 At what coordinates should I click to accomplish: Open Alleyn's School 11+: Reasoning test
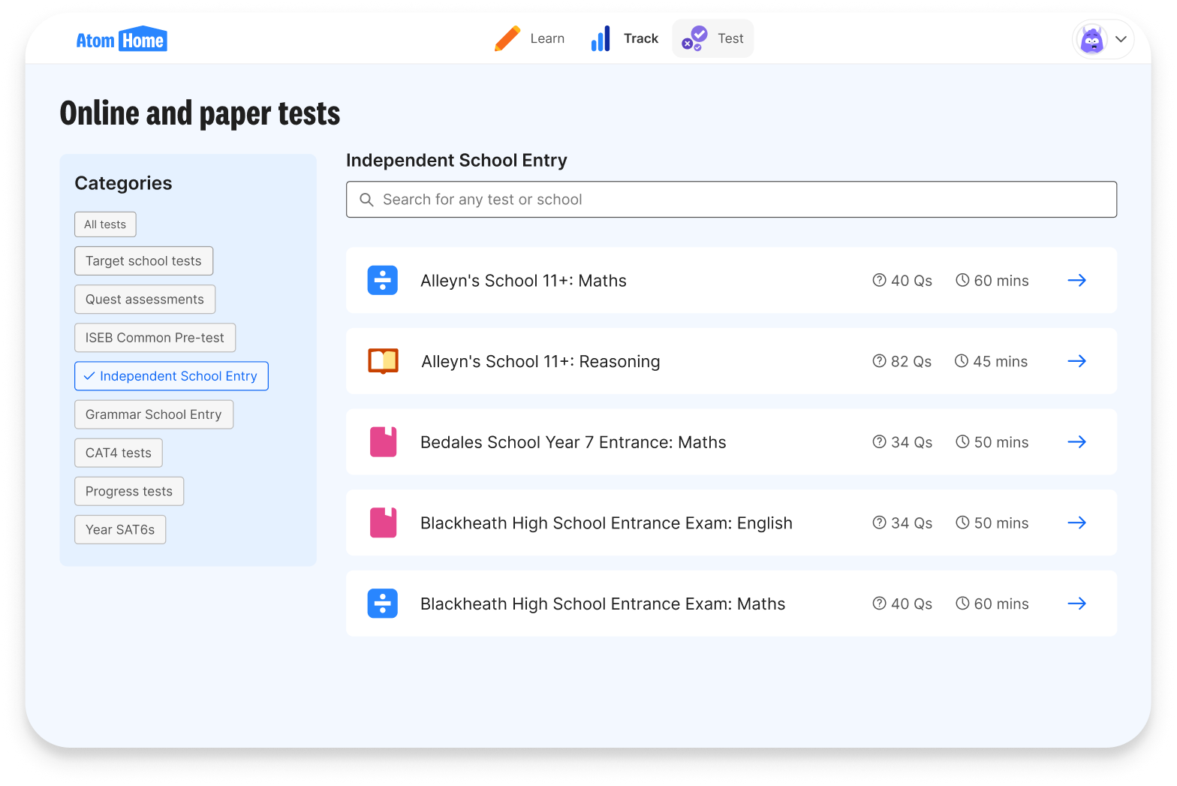731,361
